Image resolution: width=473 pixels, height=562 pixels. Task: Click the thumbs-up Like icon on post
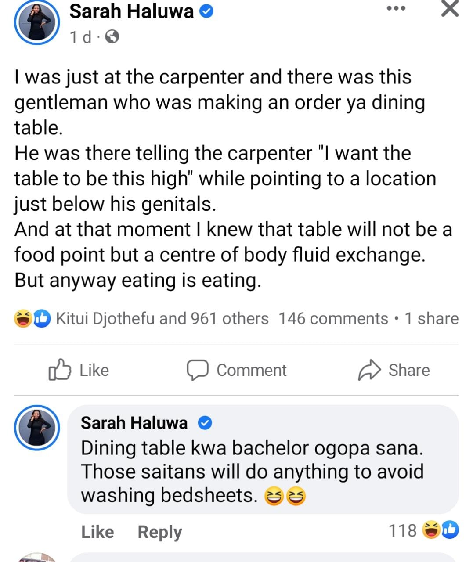tap(59, 370)
